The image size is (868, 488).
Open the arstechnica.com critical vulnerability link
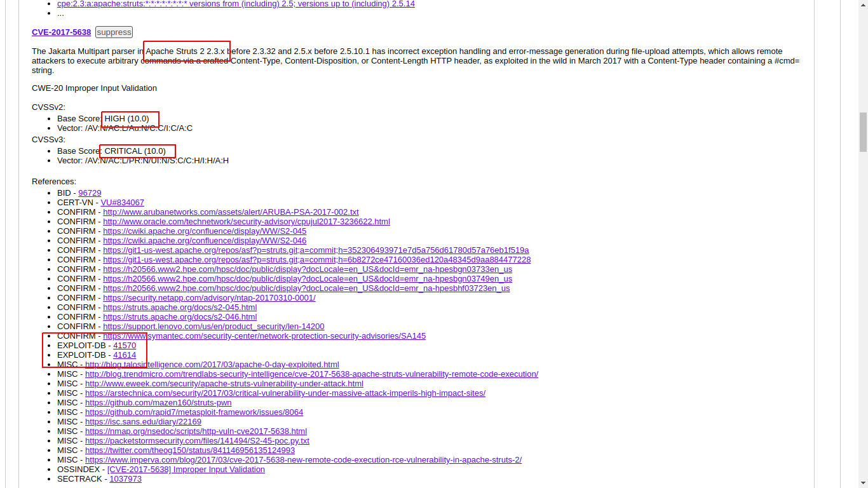point(285,393)
